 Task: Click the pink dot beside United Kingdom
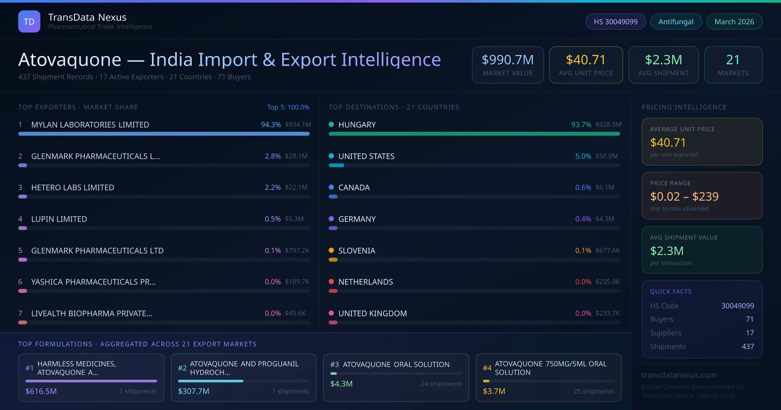pyautogui.click(x=331, y=313)
